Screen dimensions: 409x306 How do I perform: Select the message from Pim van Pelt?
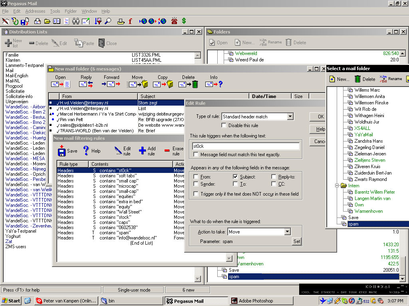click(116, 120)
